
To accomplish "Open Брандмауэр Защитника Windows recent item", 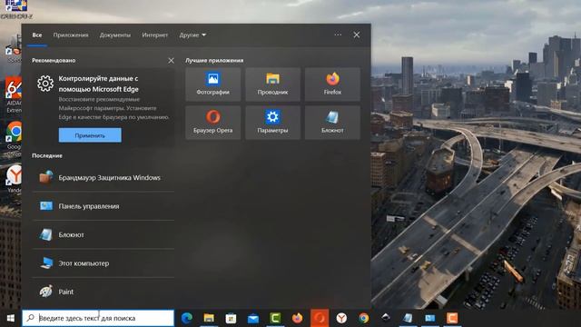I will (103, 178).
